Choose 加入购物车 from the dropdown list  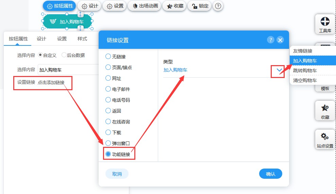(313, 61)
